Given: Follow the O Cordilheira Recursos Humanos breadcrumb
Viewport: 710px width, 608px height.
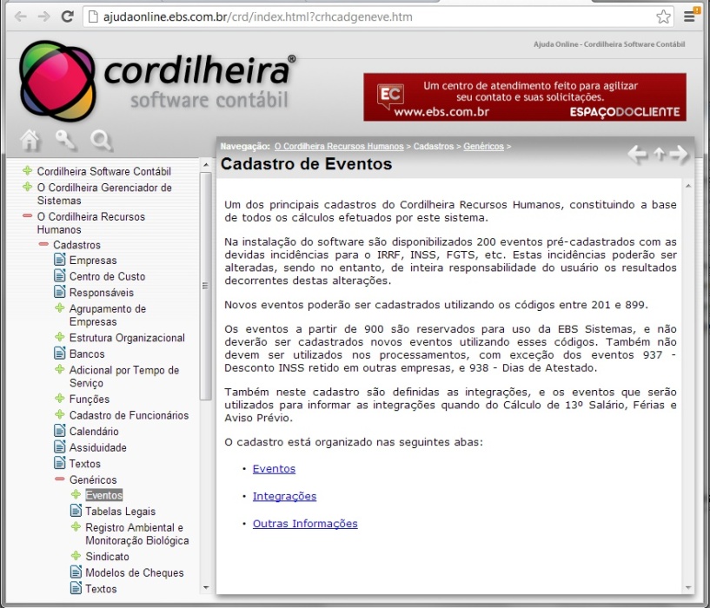Looking at the screenshot, I should pyautogui.click(x=339, y=146).
